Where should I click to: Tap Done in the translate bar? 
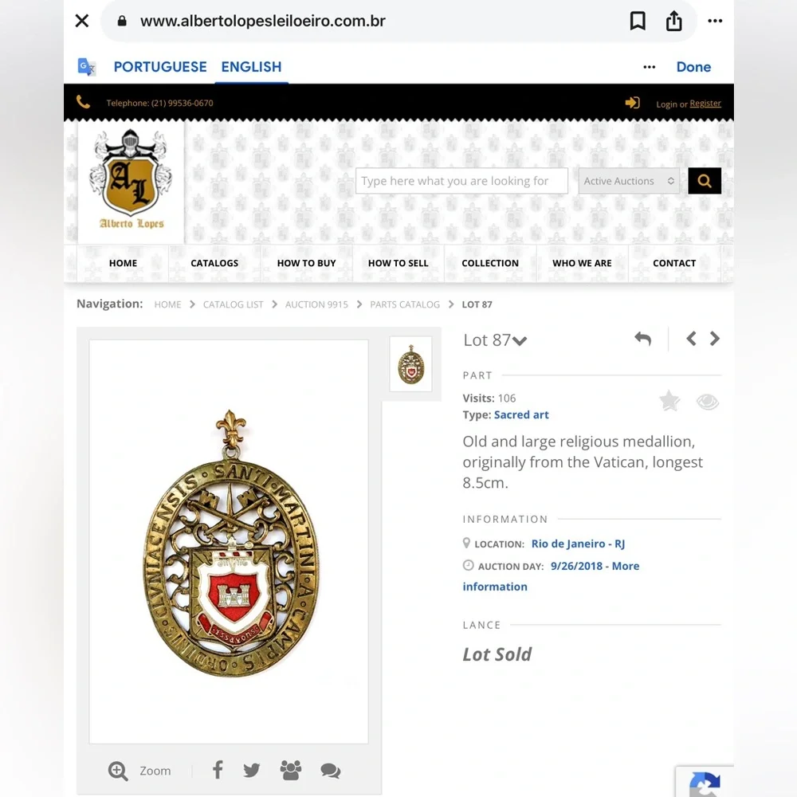coord(693,67)
